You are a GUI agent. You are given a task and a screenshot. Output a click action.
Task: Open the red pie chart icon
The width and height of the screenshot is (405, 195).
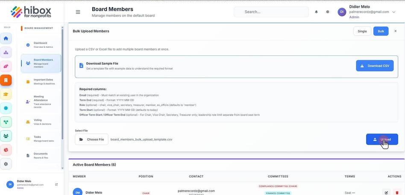[6, 150]
